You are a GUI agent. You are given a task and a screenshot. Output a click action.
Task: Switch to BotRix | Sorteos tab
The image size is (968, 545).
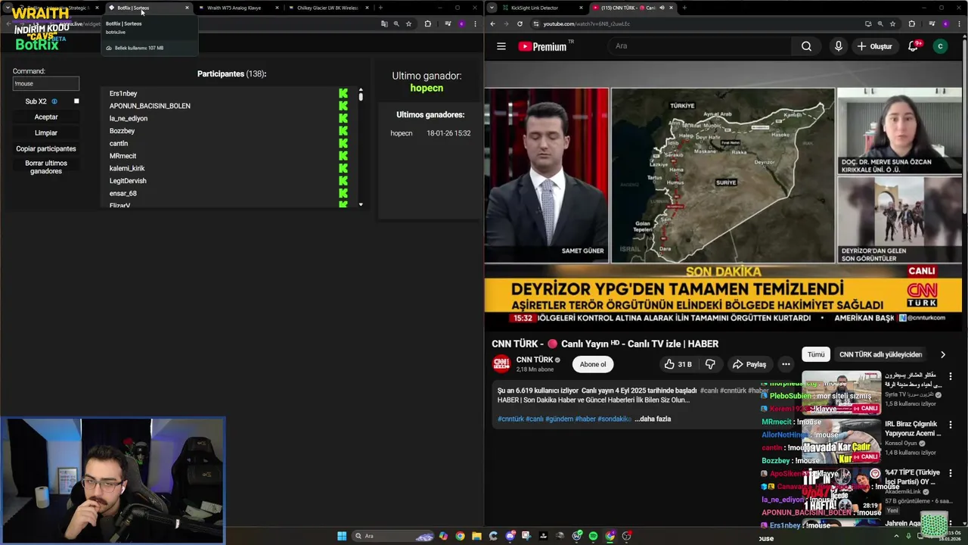coord(147,8)
